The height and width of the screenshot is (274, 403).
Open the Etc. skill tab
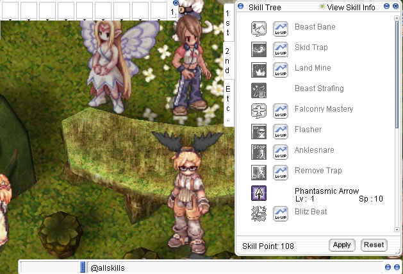[227, 103]
